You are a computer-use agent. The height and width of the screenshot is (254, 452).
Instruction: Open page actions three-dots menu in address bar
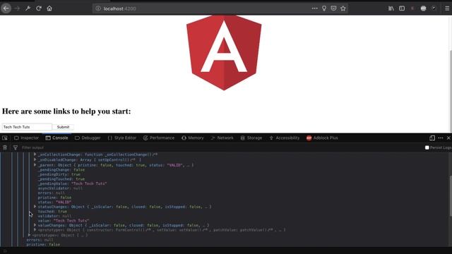tap(314, 8)
